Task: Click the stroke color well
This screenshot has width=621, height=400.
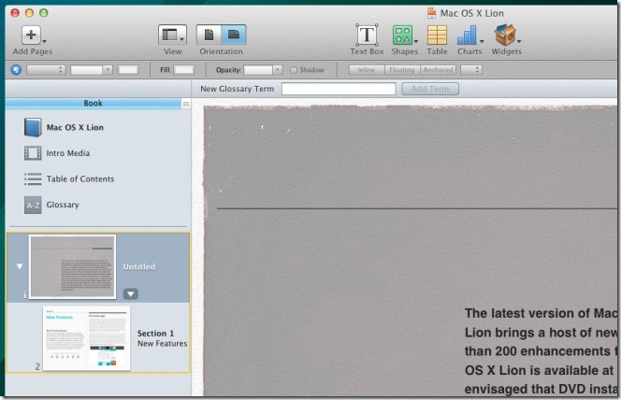Action: [128, 70]
